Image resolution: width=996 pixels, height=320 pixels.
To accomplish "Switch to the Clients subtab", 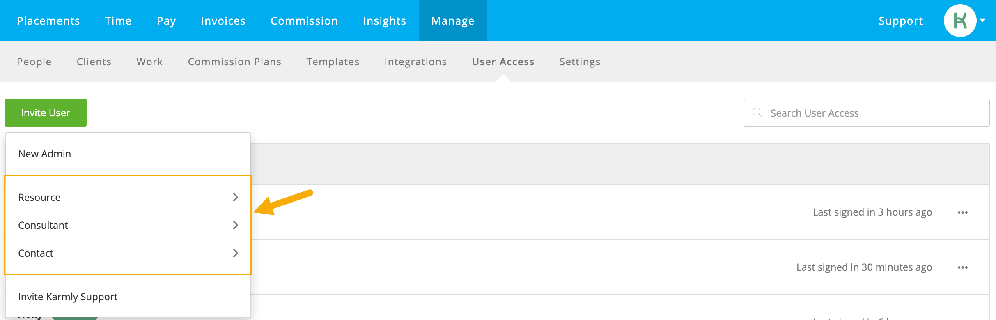I will click(94, 62).
